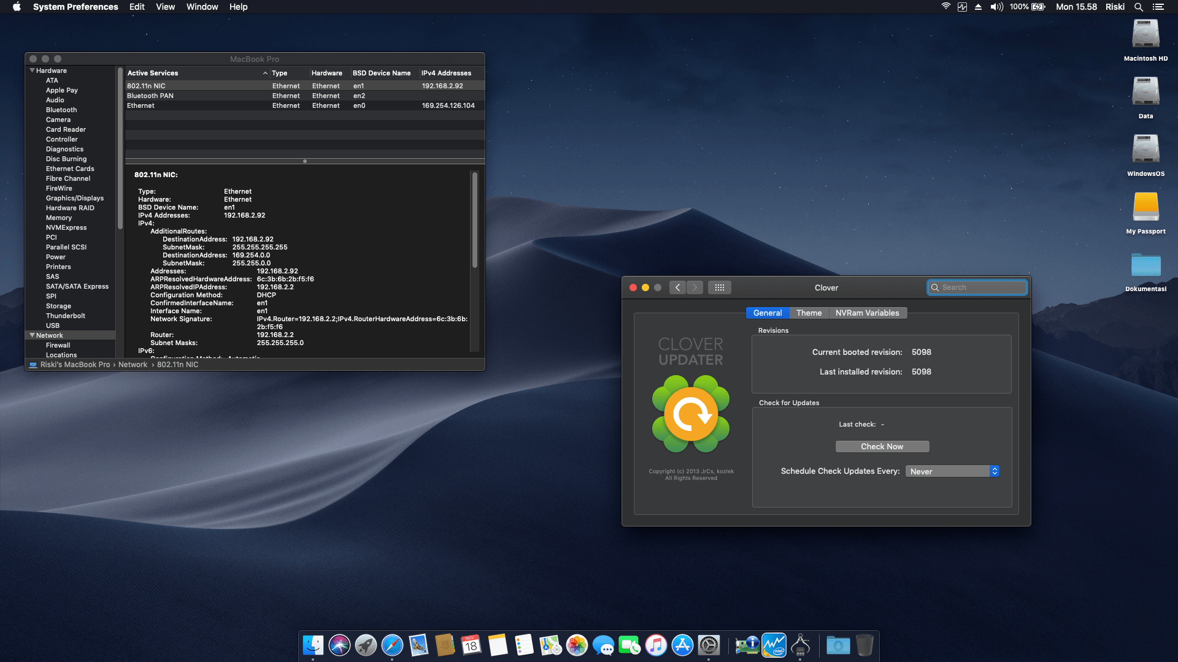Viewport: 1178px width, 662px height.
Task: Switch to the Theme tab
Action: [809, 313]
